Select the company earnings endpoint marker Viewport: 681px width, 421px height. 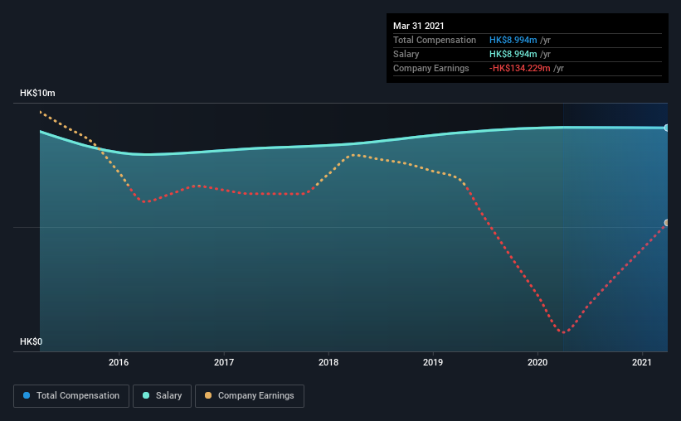pos(666,223)
